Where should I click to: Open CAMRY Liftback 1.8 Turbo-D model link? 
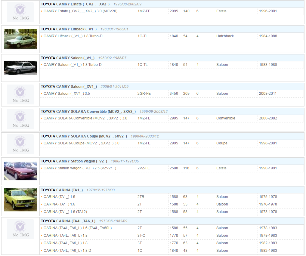(x=73, y=36)
